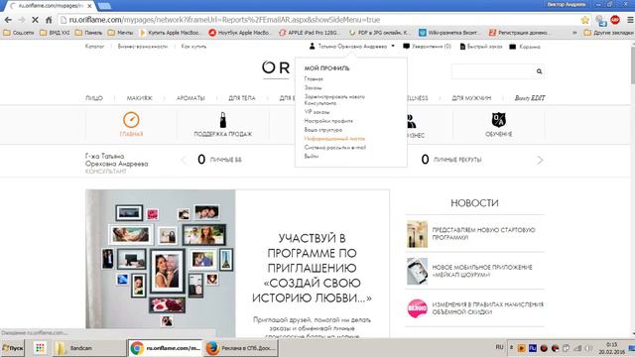Open the ДЛЯ МУЖЧИН category

(x=471, y=98)
